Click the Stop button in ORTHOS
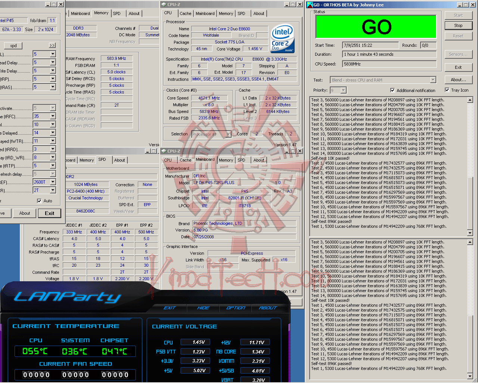The height and width of the screenshot is (383, 478). click(458, 25)
